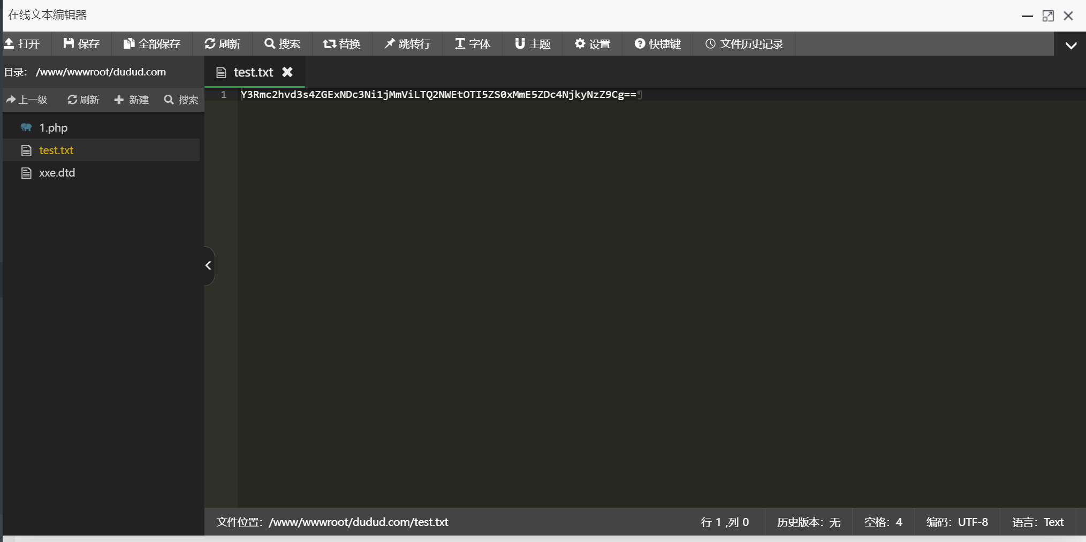Click the 打开 (Open) toolbar button
This screenshot has height=542, width=1086.
tap(22, 44)
